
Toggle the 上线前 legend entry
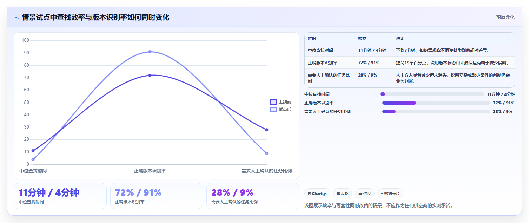tap(280, 102)
